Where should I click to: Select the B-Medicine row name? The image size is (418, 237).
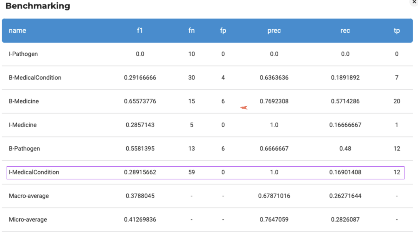[x=24, y=101]
